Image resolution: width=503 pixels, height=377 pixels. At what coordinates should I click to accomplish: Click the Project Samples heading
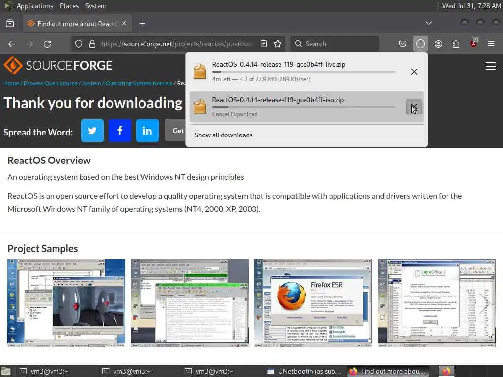click(x=43, y=249)
